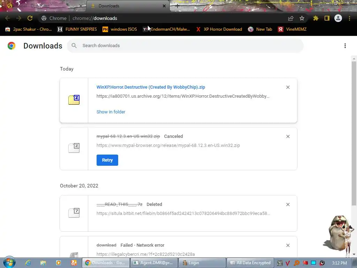This screenshot has width=357, height=268.
Task: Open the EndermanCH/Malw... bookmark
Action: pyautogui.click(x=166, y=29)
